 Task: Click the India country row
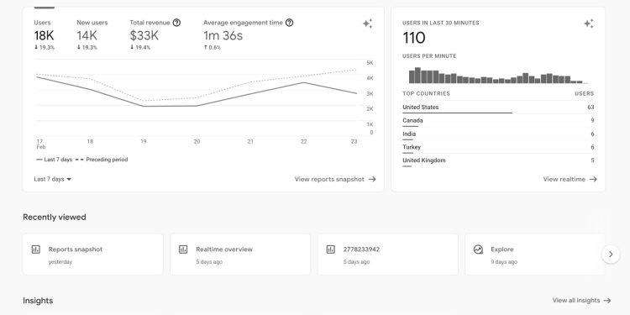tap(498, 134)
